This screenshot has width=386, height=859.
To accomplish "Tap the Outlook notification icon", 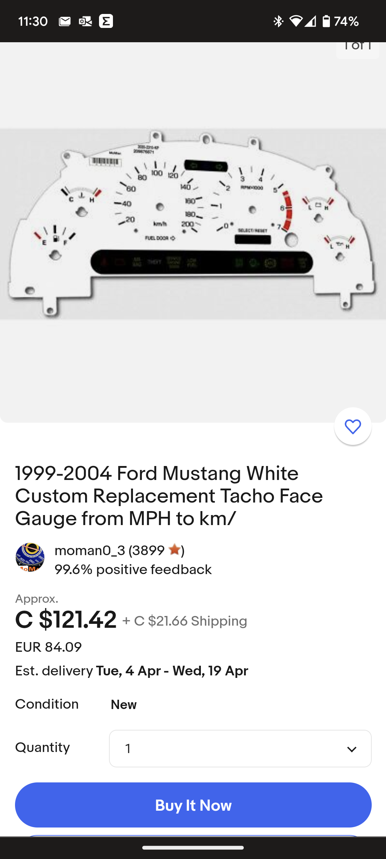I will click(85, 21).
